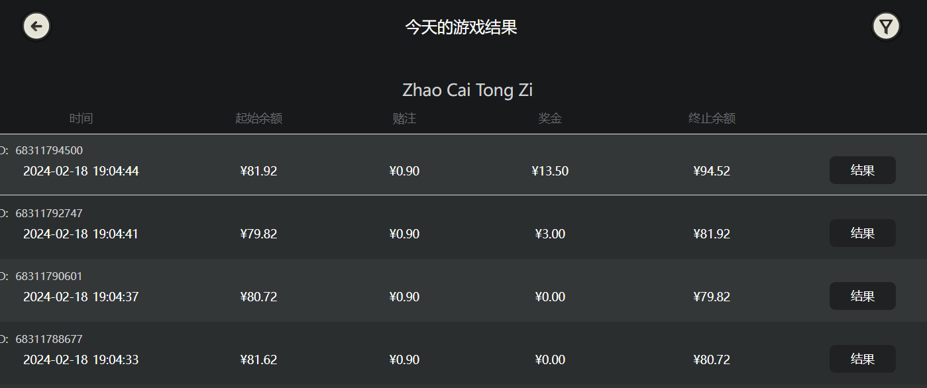Click the 终止余额 column header
This screenshot has height=388, width=927.
(712, 119)
